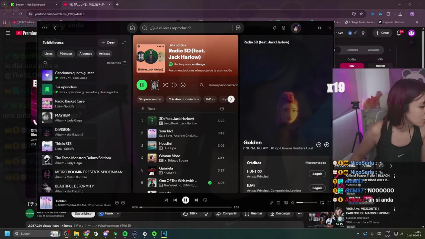Pause the Radio 3D playlist with green button
Screen dimensions: 425x239
pyautogui.click(x=142, y=85)
